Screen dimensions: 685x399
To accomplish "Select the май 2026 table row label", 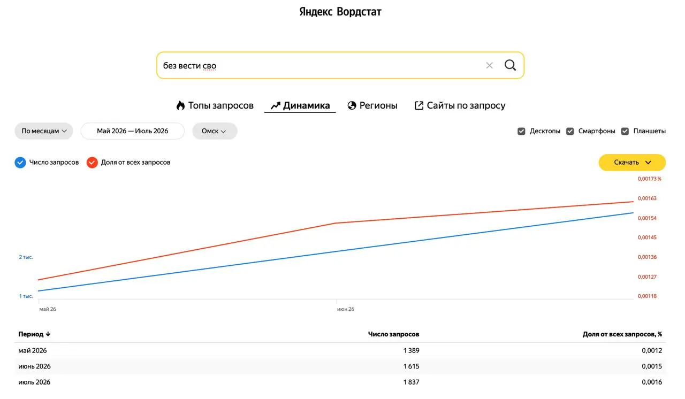I will (x=33, y=351).
